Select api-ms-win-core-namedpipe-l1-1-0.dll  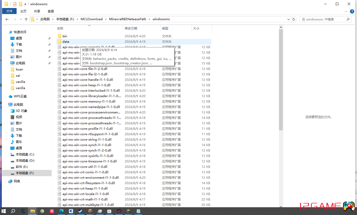point(91,107)
